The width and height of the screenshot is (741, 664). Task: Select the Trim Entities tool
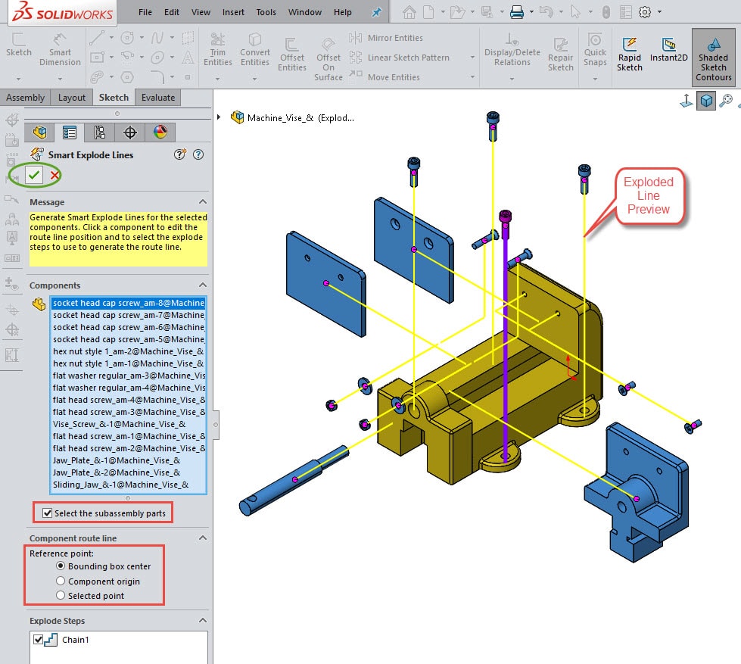(217, 50)
